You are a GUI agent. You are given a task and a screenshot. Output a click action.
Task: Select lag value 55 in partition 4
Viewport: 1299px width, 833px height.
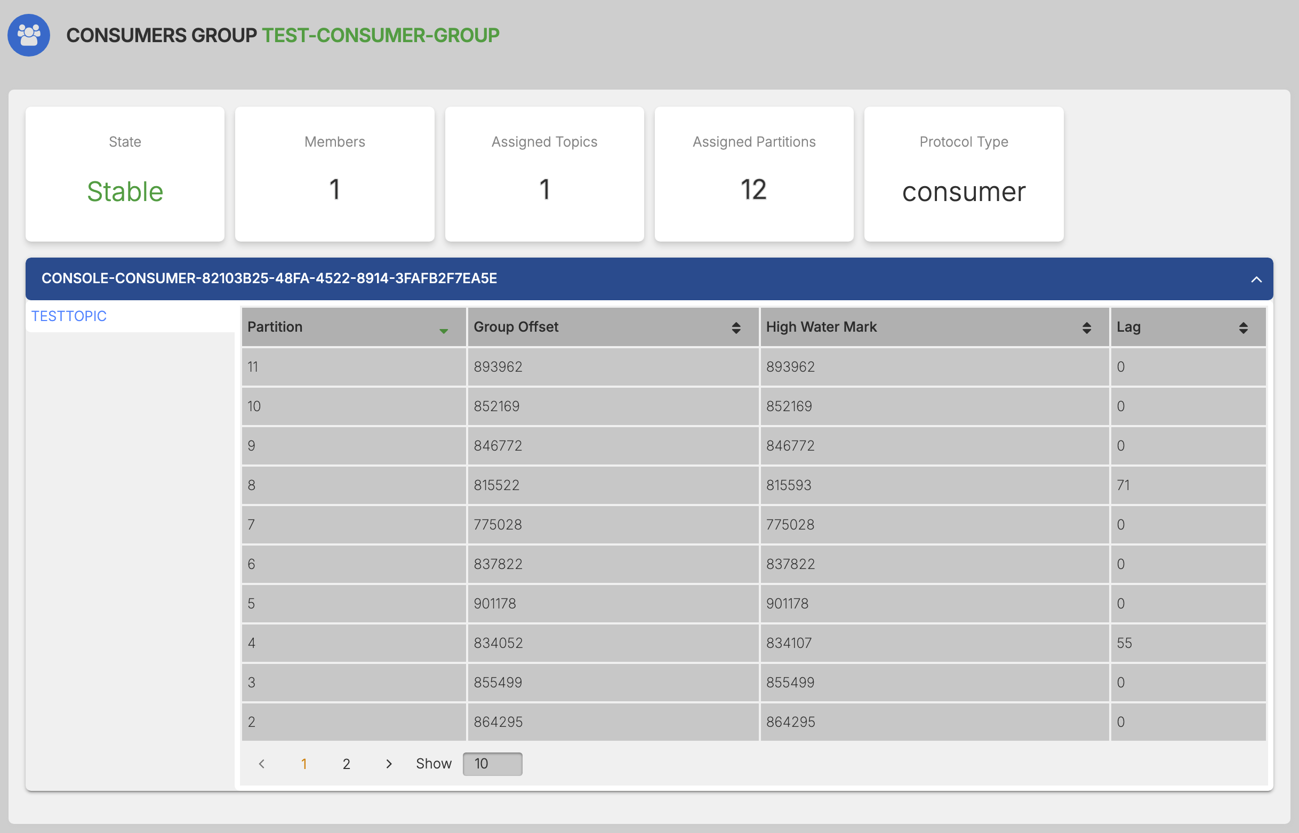[1124, 643]
